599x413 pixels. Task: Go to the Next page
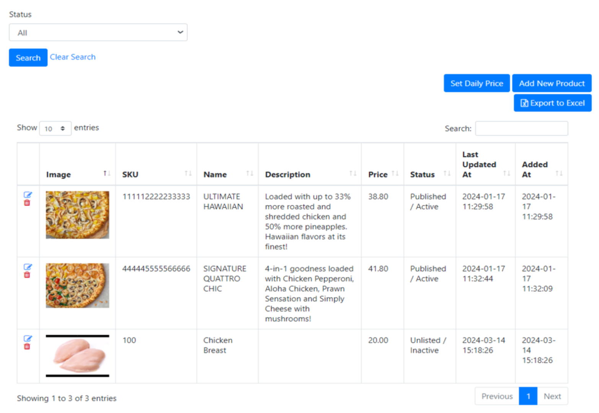552,396
